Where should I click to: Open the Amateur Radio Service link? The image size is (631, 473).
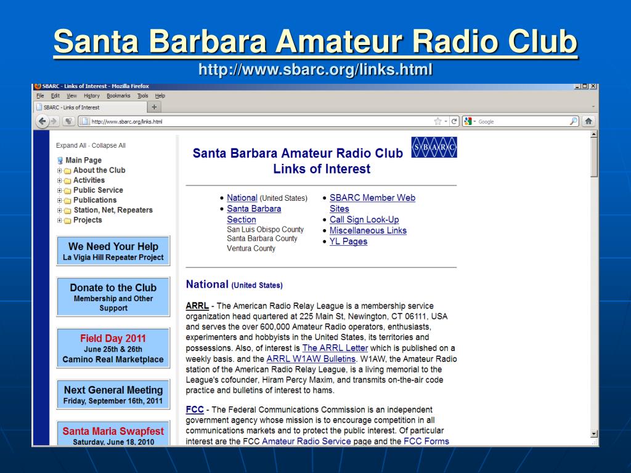(x=306, y=441)
